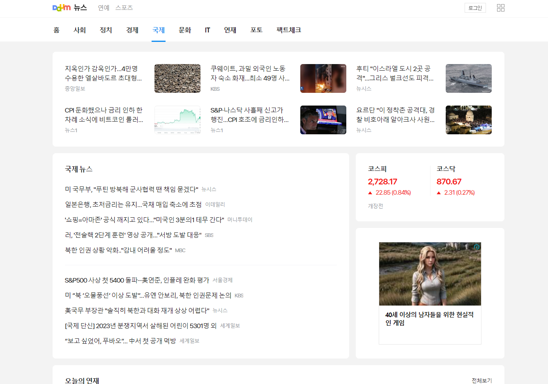The image size is (548, 384).
Task: Select the 포토 tab
Action: pyautogui.click(x=256, y=30)
